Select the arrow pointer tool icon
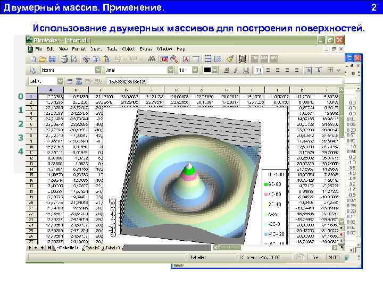383x287 pixels. 32,70
